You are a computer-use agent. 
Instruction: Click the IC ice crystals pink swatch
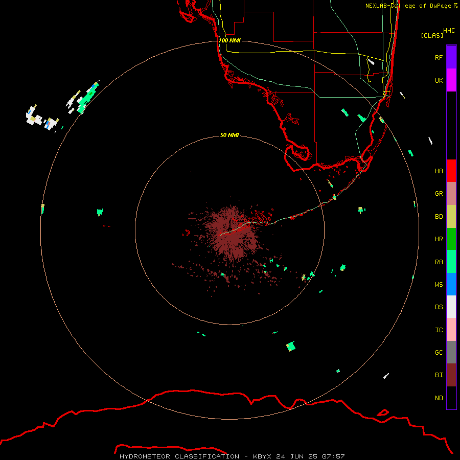(451, 330)
